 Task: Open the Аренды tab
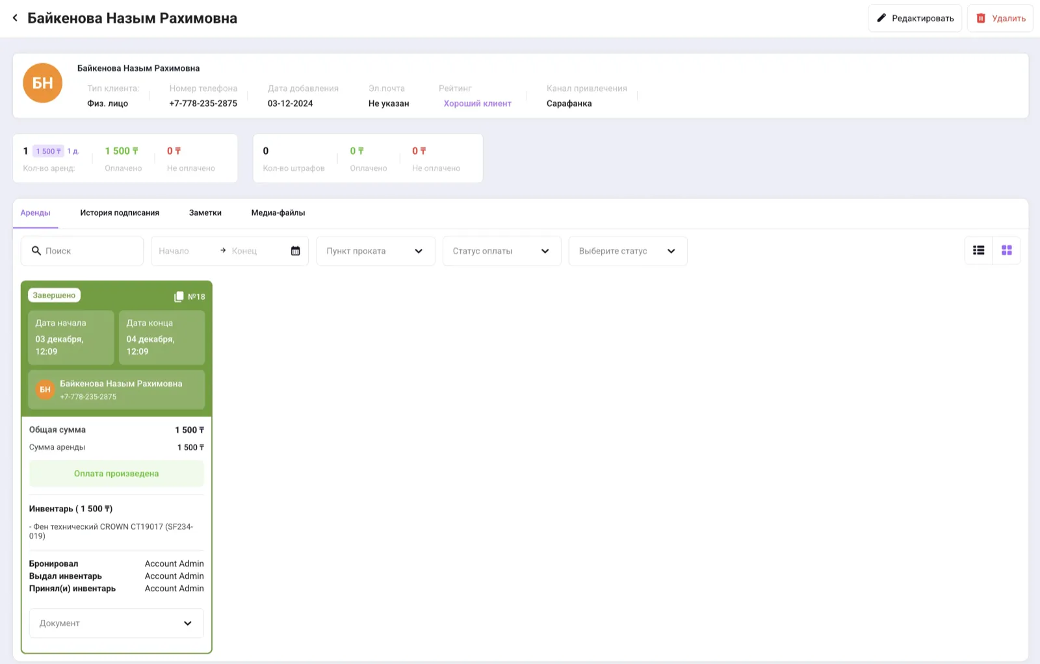(36, 212)
